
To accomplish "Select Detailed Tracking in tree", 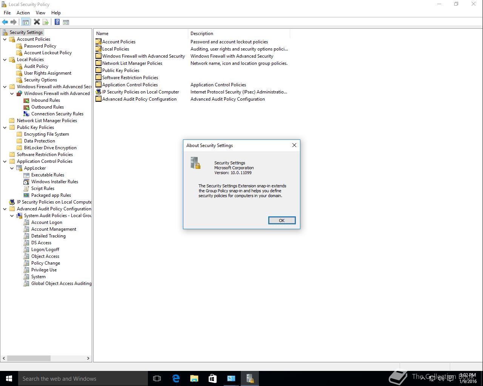I will click(48, 236).
